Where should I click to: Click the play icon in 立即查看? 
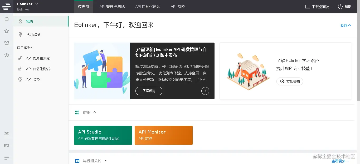(282, 81)
